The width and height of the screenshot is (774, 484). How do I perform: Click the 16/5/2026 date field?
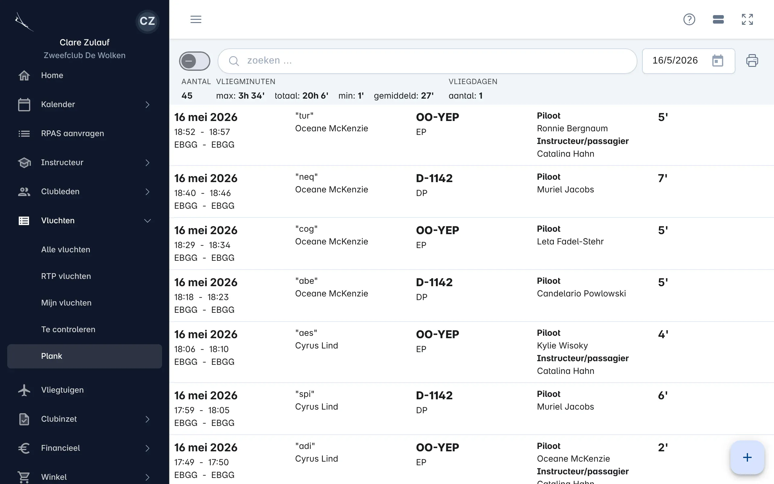coord(688,61)
